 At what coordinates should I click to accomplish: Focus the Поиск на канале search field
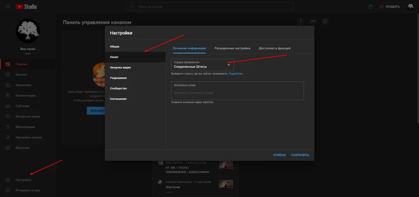(209, 7)
